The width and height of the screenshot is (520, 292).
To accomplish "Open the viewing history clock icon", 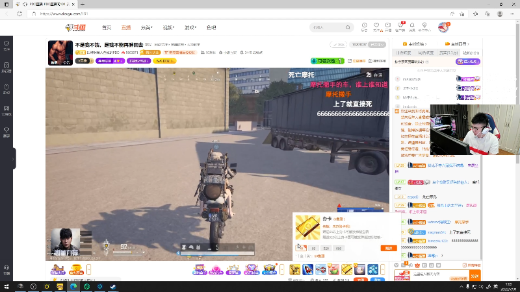I will [364, 25].
